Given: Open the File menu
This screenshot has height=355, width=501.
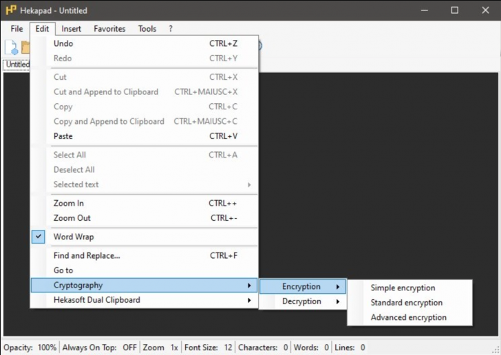Looking at the screenshot, I should pos(17,29).
